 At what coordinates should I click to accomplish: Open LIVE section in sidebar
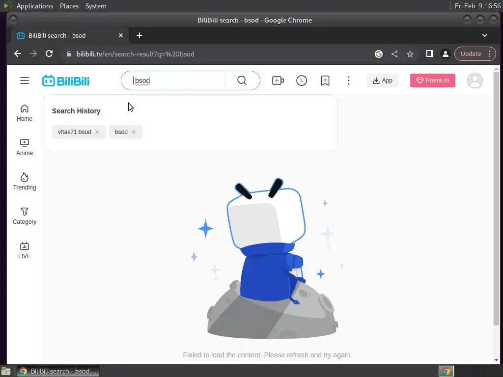pyautogui.click(x=25, y=250)
